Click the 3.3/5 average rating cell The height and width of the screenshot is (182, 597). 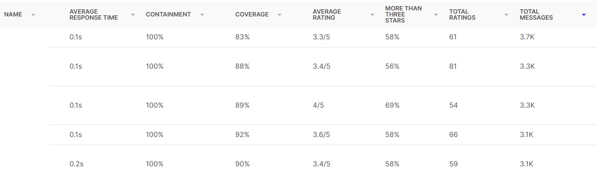coord(321,37)
